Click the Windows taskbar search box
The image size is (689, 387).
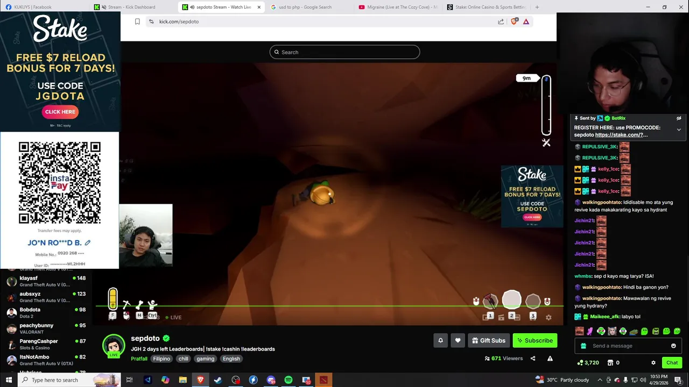[x=70, y=380]
